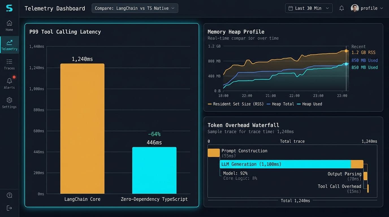Click the Heap Used endpoint marker
The width and height of the screenshot is (389, 217).
[346, 64]
